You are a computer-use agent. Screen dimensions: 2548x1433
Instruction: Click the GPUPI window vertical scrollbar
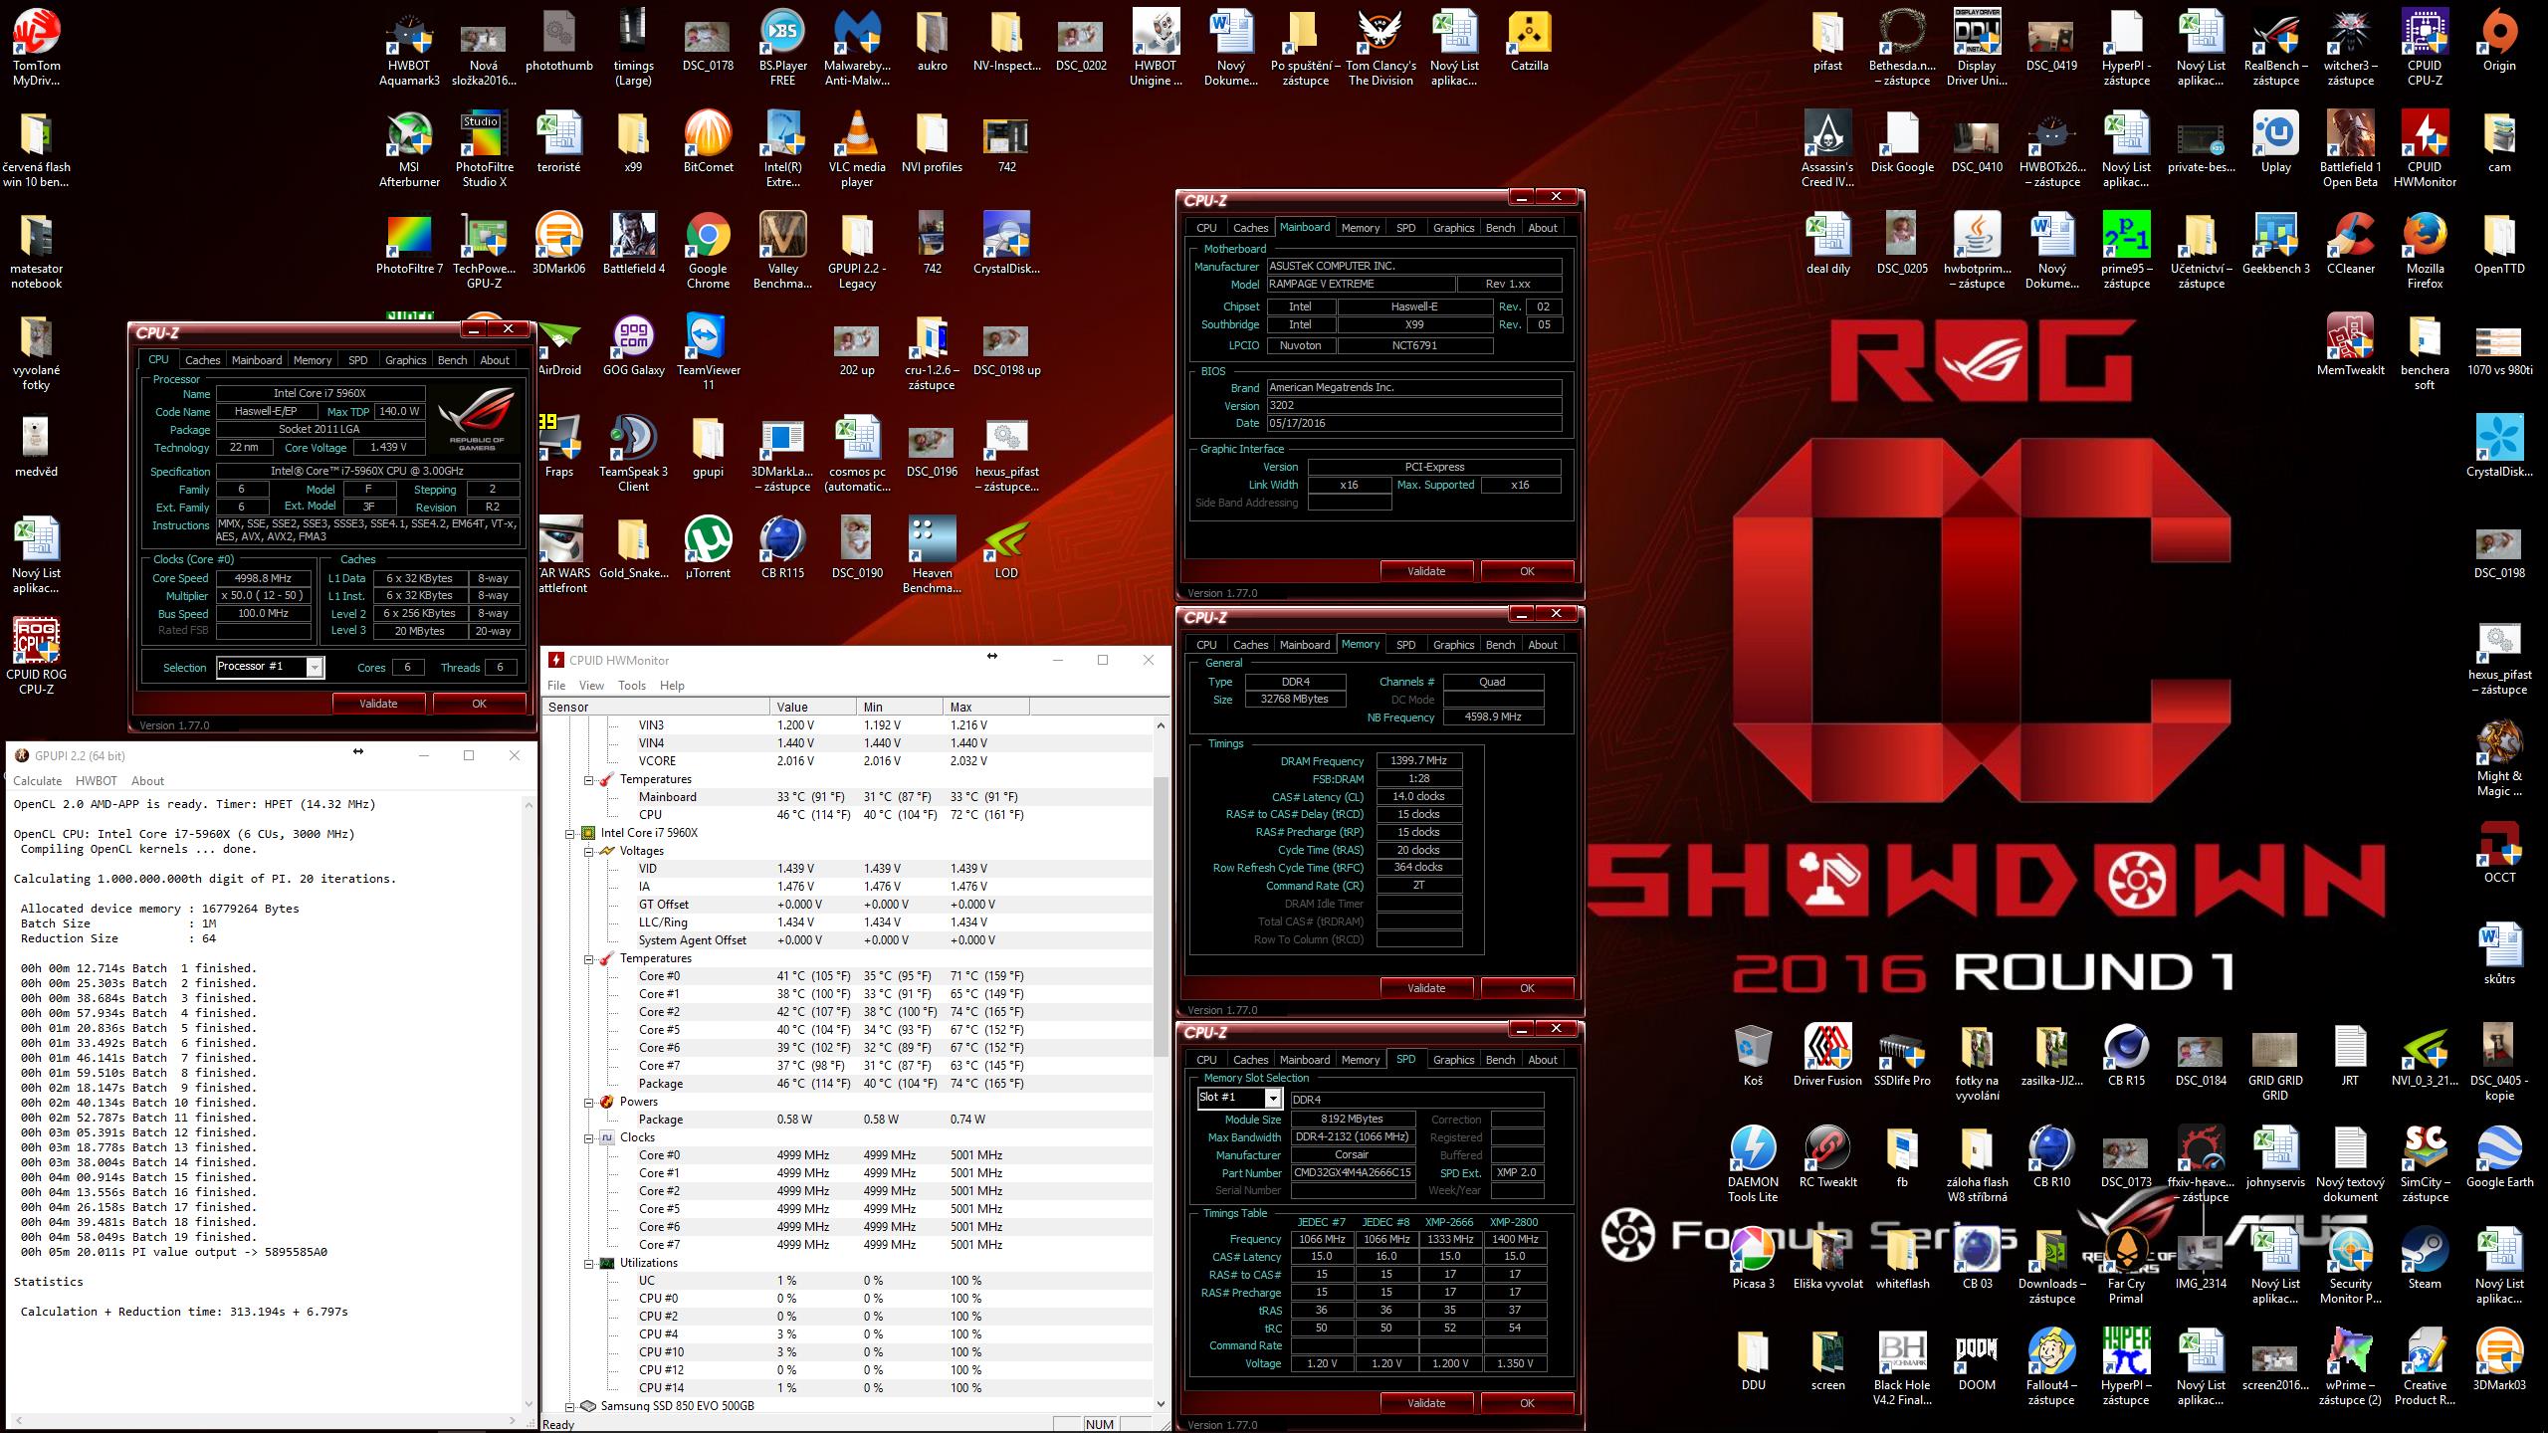[x=529, y=1103]
